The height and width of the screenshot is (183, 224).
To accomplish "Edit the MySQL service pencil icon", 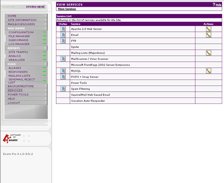I will [208, 71].
